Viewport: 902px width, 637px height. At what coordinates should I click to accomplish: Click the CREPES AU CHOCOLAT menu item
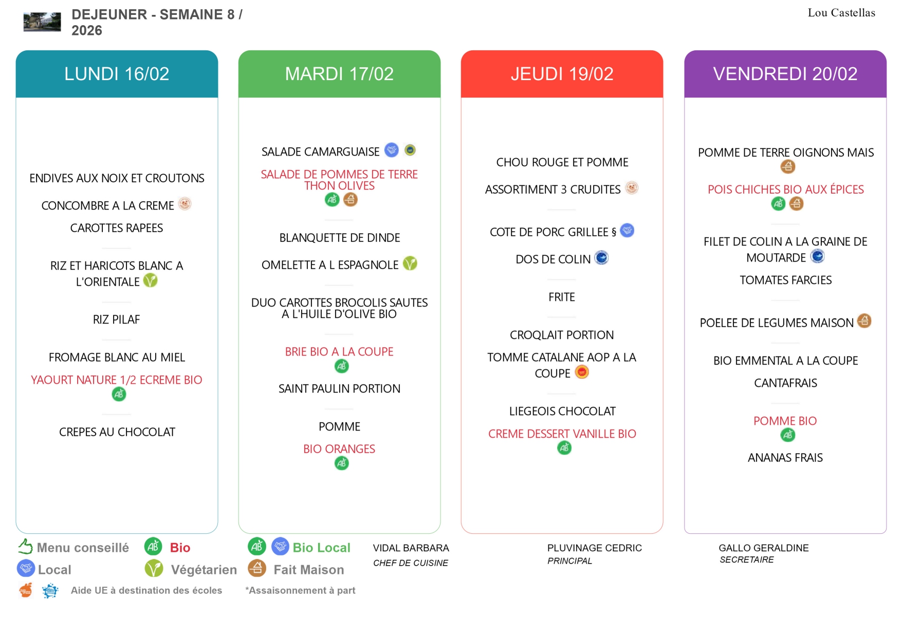117,432
